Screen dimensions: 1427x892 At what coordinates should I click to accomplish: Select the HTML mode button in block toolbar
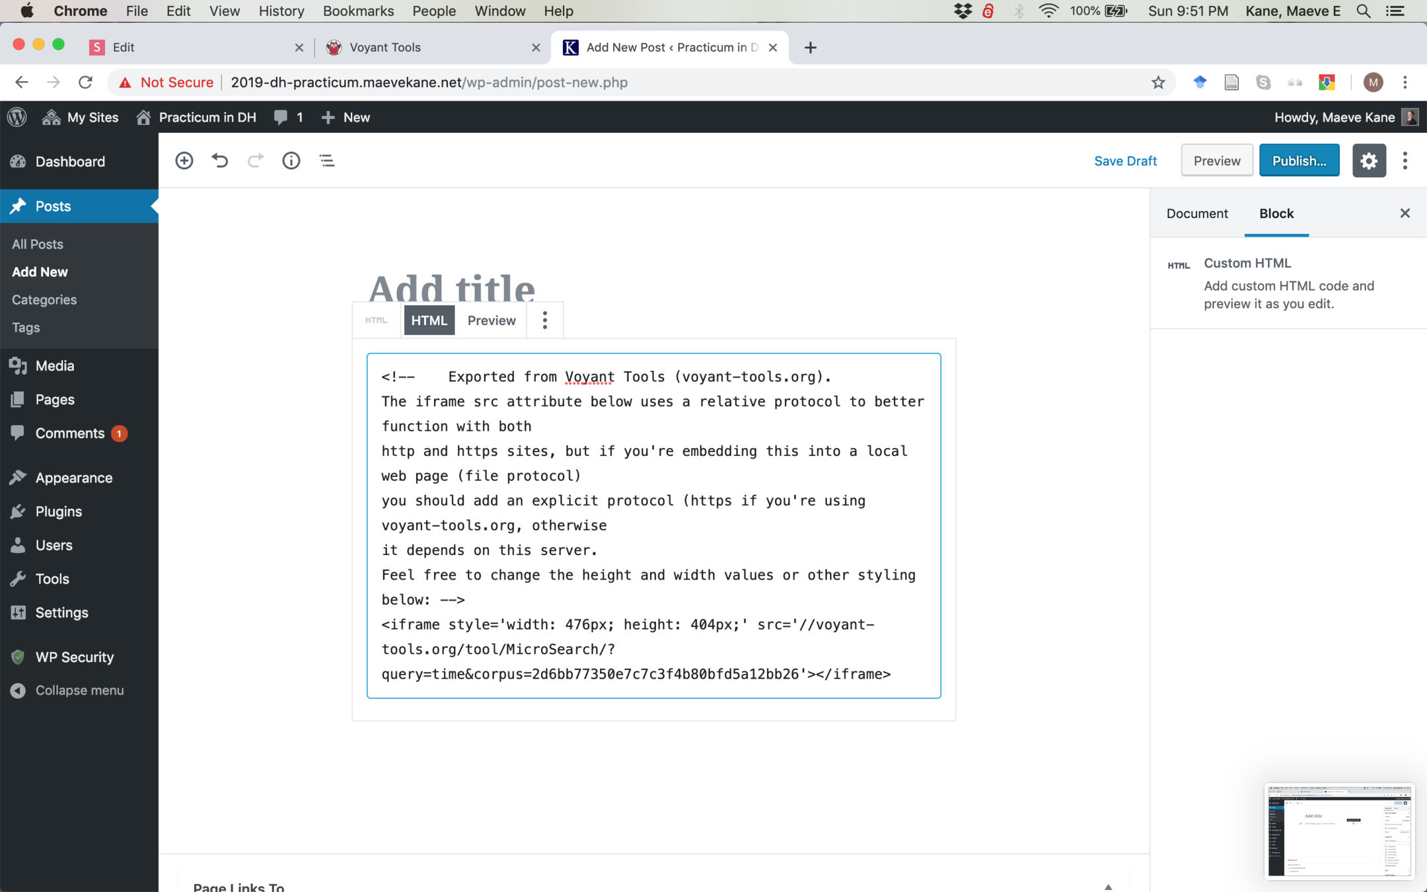[429, 320]
